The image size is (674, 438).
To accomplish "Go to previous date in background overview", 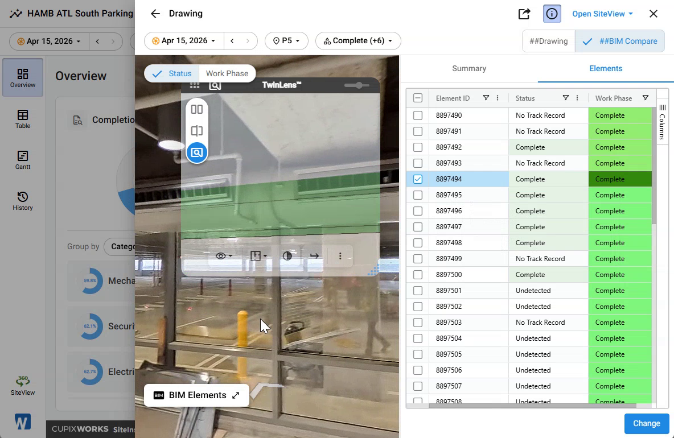I will 97,41.
